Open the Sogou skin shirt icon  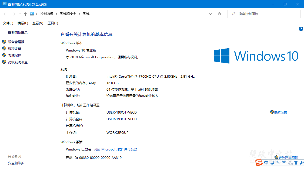point(296,163)
